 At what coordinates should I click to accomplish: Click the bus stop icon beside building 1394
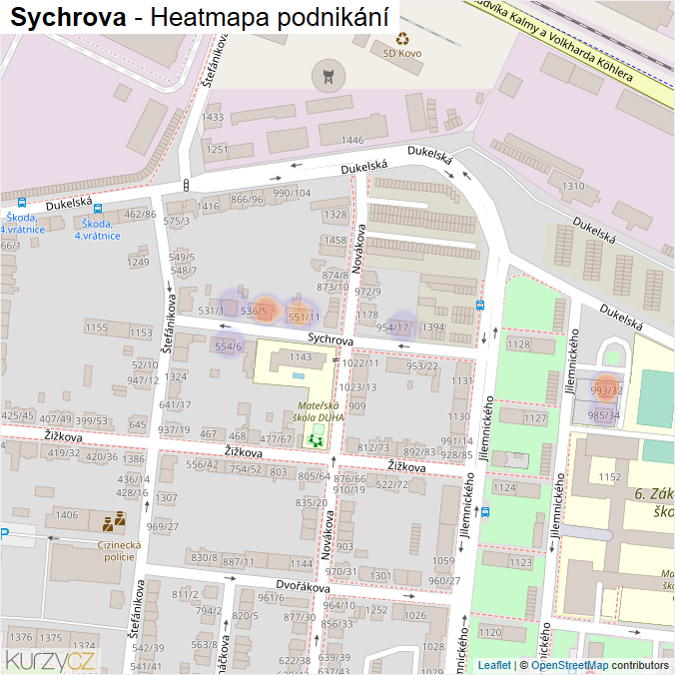pos(480,306)
